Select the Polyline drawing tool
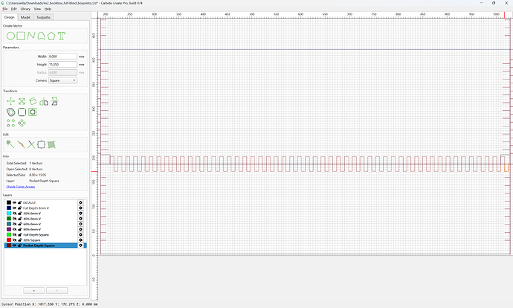The image size is (513, 308). [31, 36]
